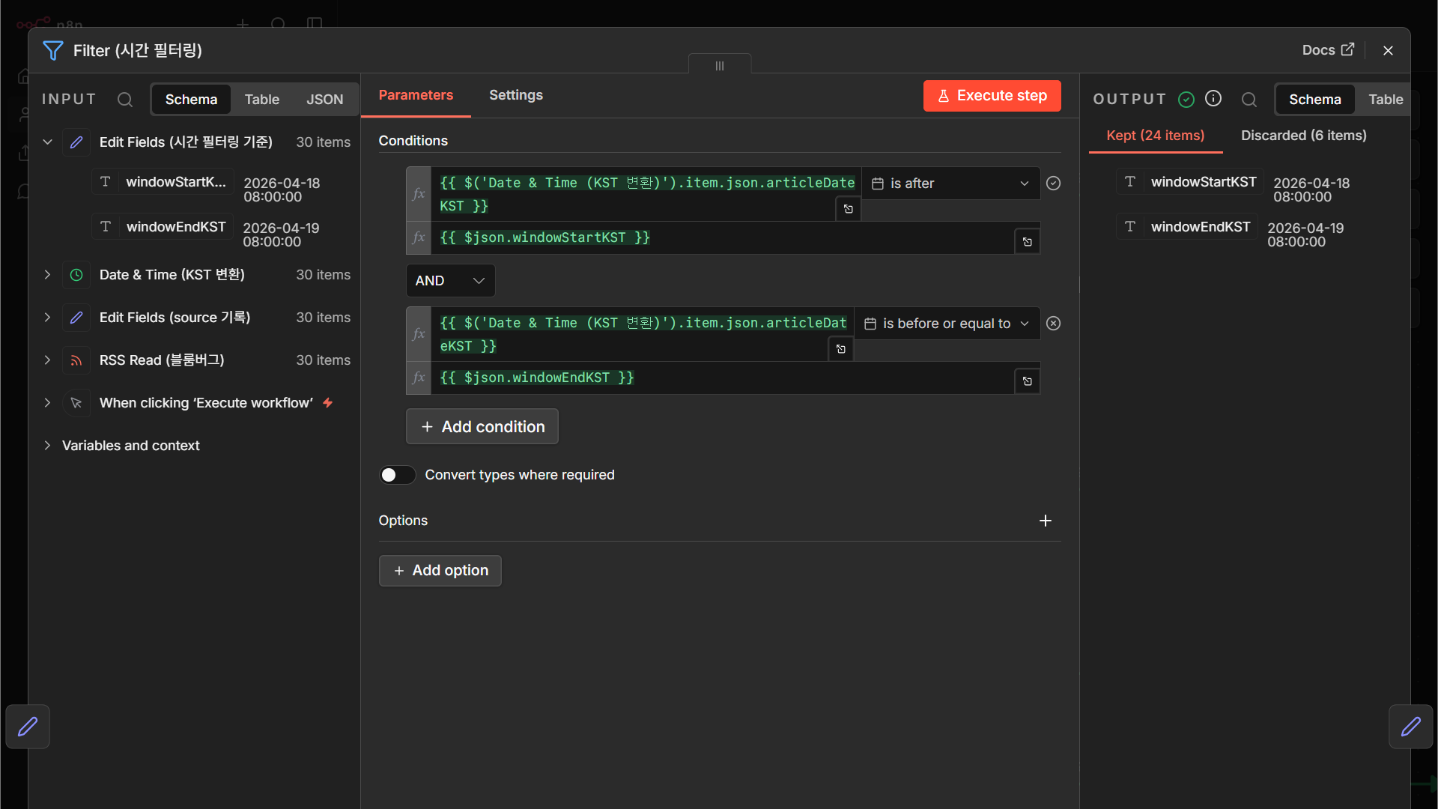Show Kept (24 items) results
This screenshot has width=1438, height=809.
pos(1156,136)
